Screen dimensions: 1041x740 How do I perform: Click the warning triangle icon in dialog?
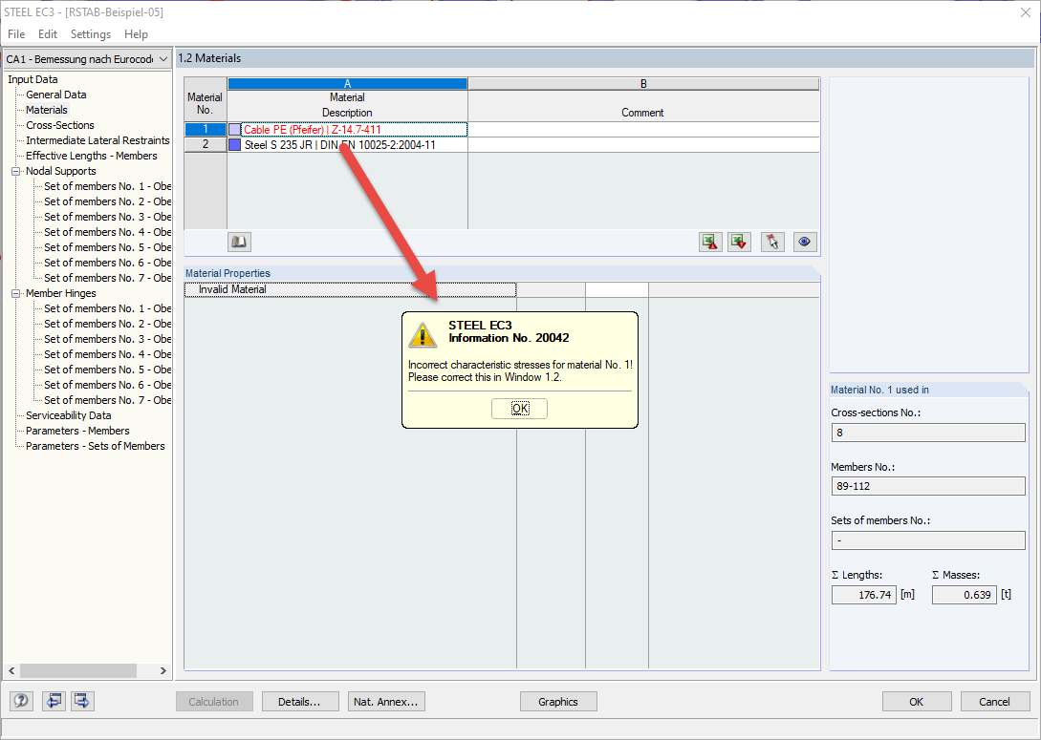point(423,335)
